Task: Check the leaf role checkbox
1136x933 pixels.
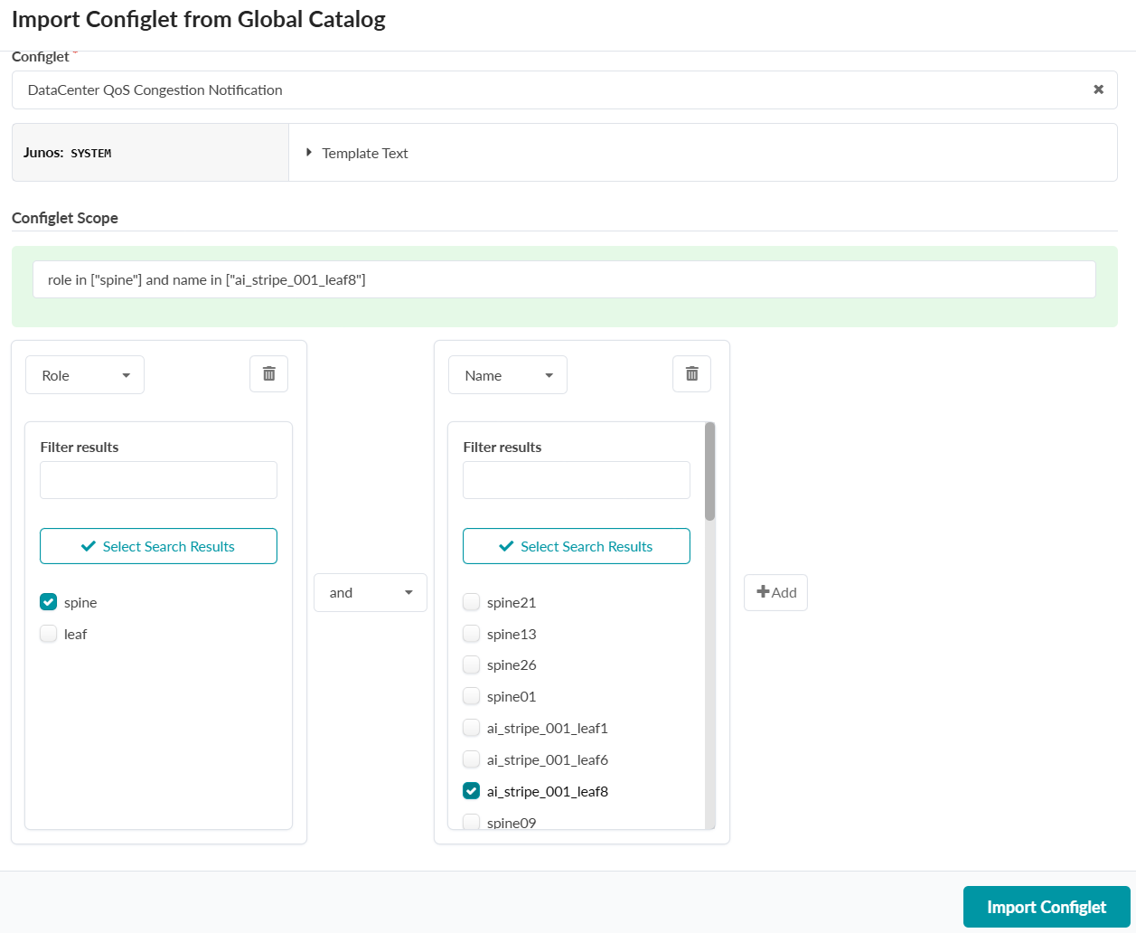Action: pyautogui.click(x=49, y=634)
